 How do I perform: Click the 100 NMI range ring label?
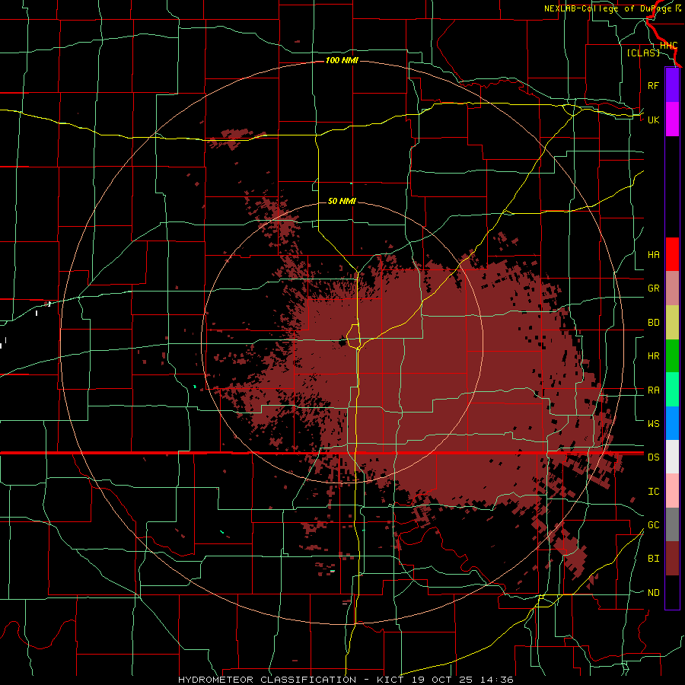342,60
